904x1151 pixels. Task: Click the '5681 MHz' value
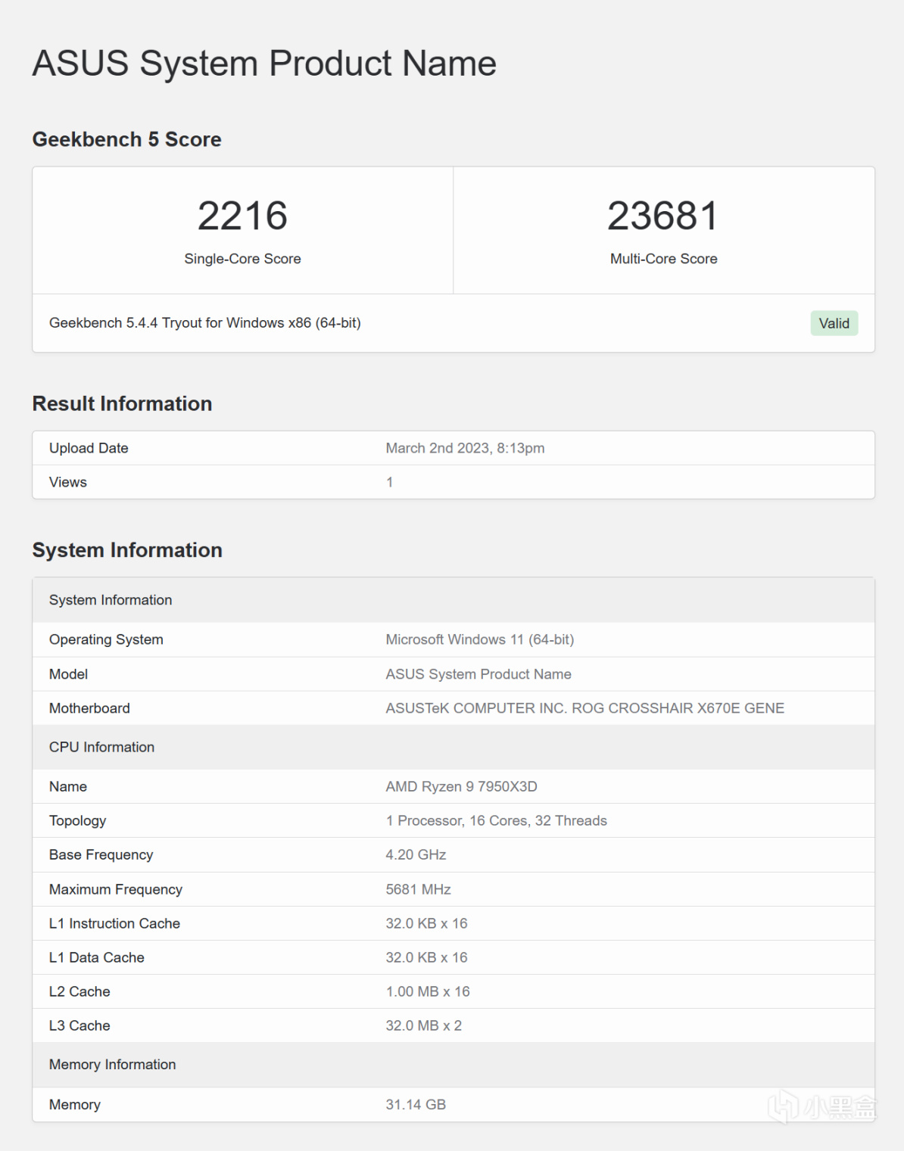pos(418,889)
